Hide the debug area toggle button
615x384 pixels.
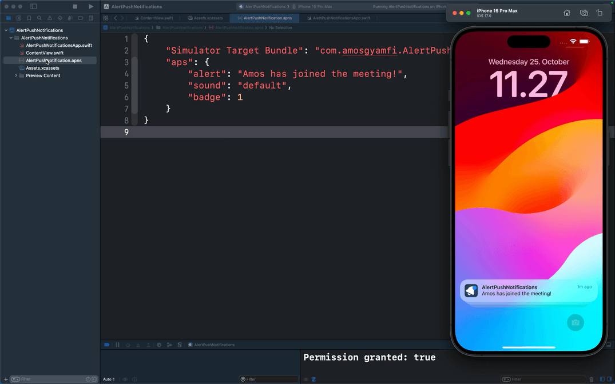pyautogui.click(x=609, y=345)
